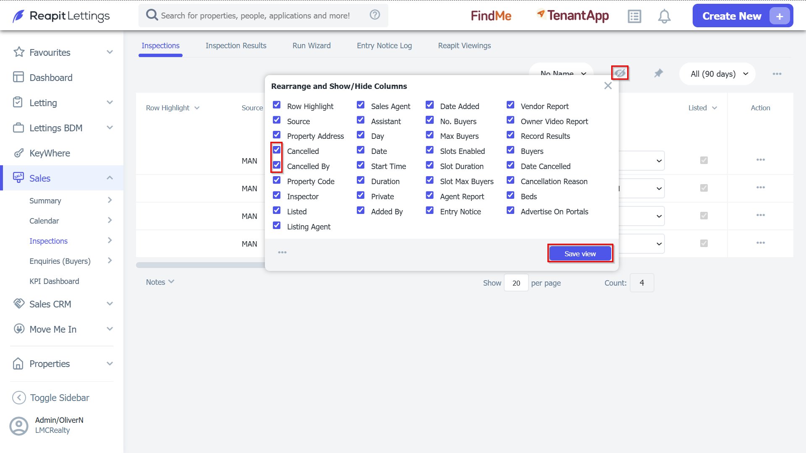Uncheck the Cancelled By column checkbox
The width and height of the screenshot is (806, 453).
[x=277, y=165]
